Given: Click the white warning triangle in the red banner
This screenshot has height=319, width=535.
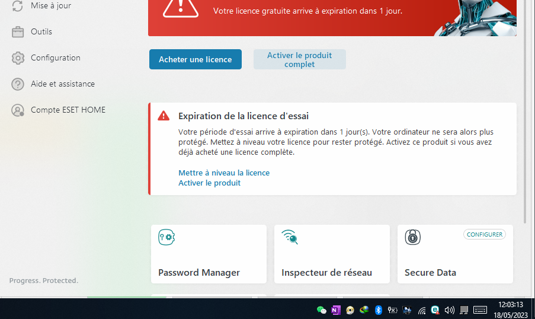Looking at the screenshot, I should (181, 8).
